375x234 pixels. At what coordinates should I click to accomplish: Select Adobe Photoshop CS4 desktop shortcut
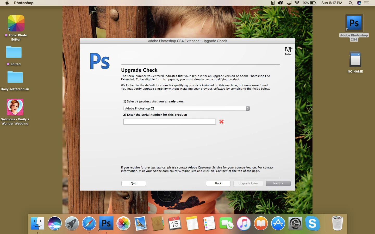click(354, 23)
